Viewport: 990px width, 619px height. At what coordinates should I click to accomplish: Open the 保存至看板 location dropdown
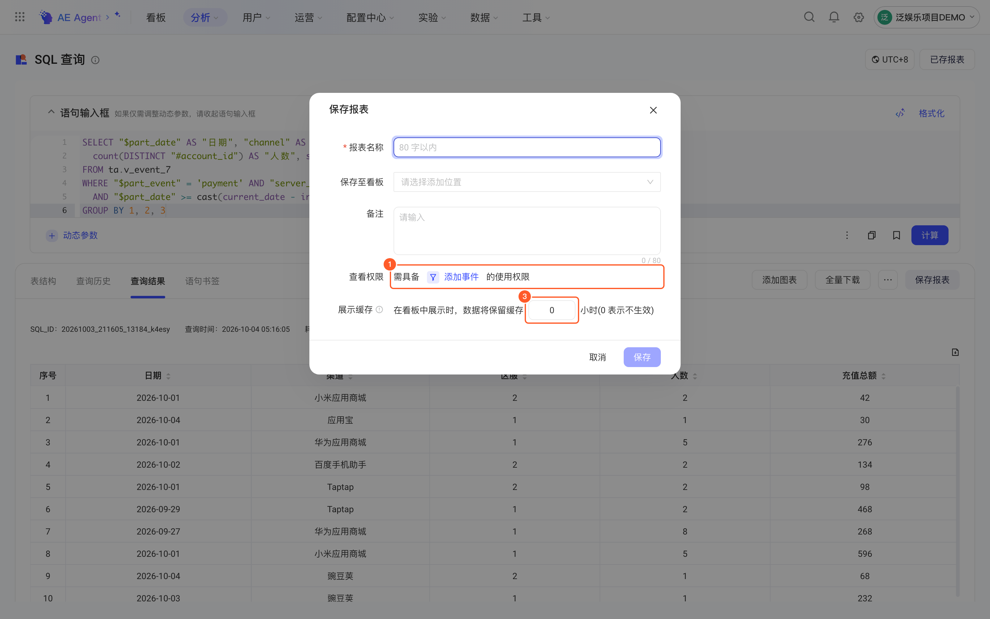(x=527, y=182)
